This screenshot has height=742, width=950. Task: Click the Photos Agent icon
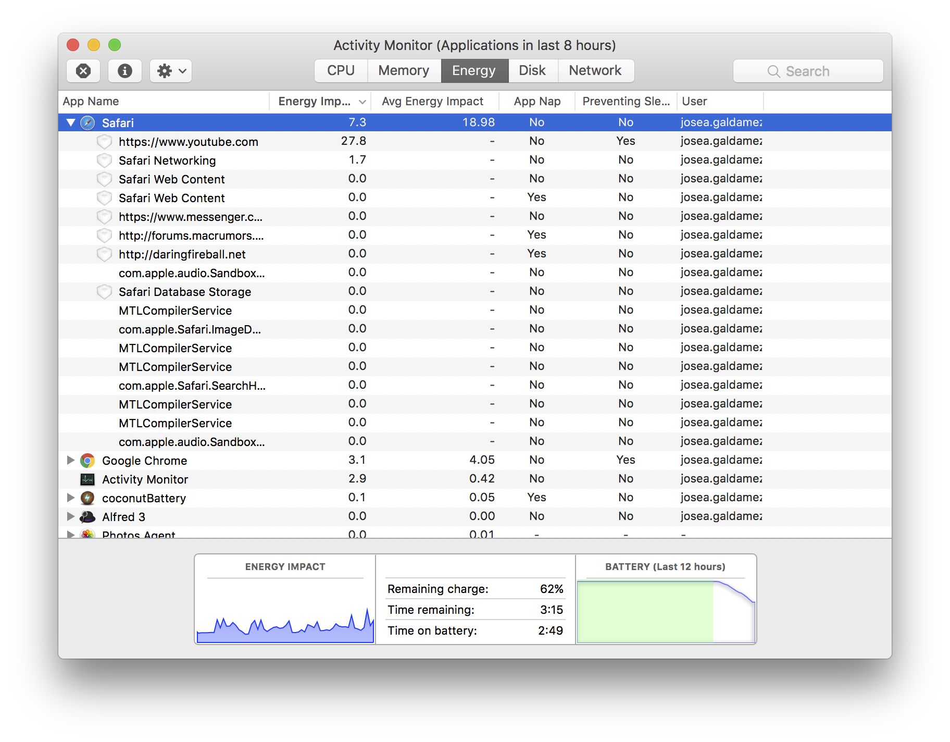tap(87, 534)
